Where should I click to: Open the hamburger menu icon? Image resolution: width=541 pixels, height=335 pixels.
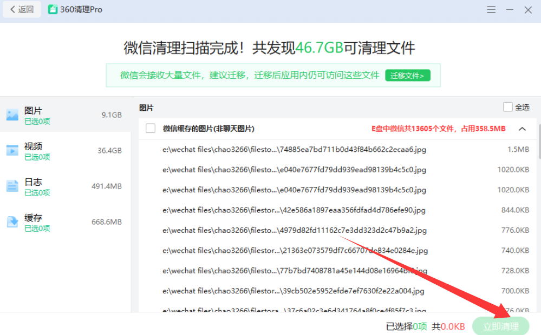(491, 10)
